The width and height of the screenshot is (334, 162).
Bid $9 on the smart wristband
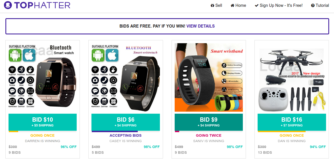(x=209, y=122)
